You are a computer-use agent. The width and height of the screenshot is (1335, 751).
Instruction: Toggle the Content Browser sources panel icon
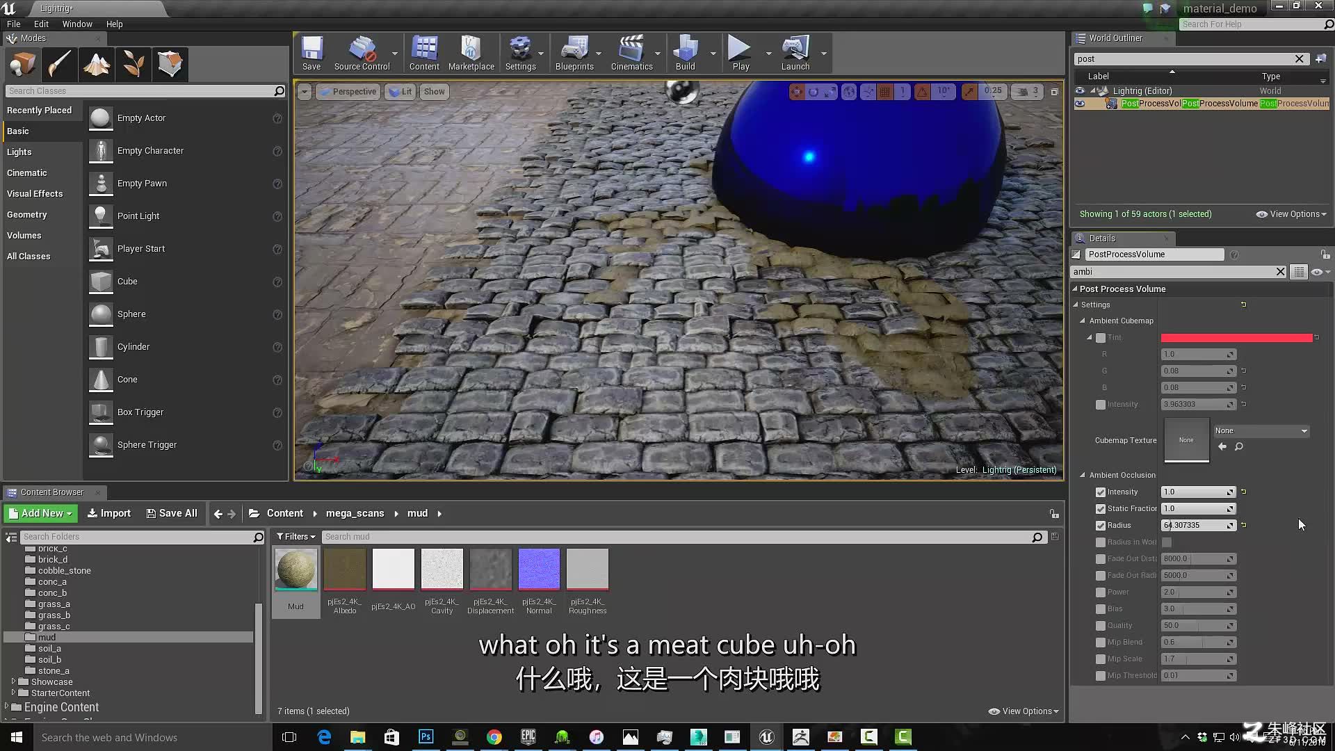click(12, 537)
